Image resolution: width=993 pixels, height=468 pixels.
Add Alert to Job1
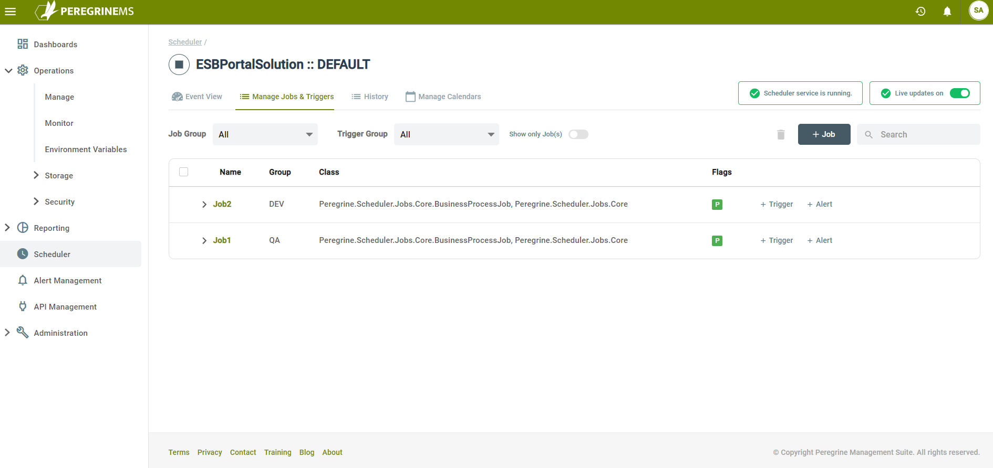820,240
